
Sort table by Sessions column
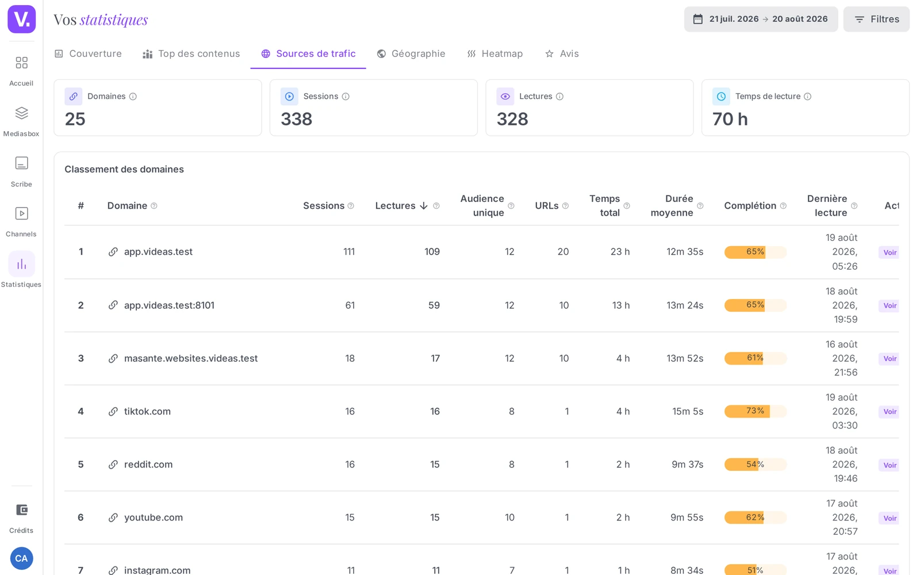324,206
